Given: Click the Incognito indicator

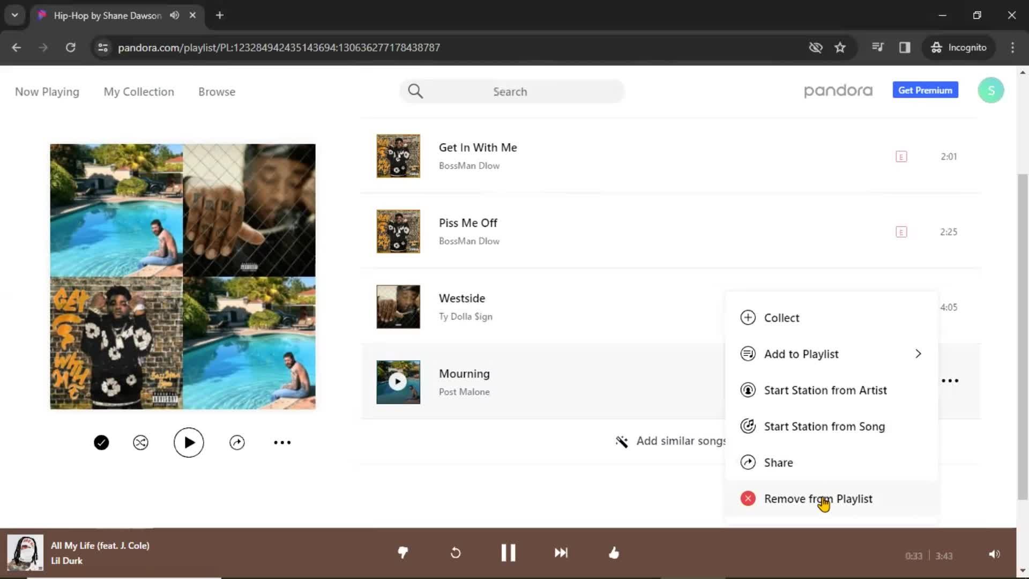Looking at the screenshot, I should point(959,48).
